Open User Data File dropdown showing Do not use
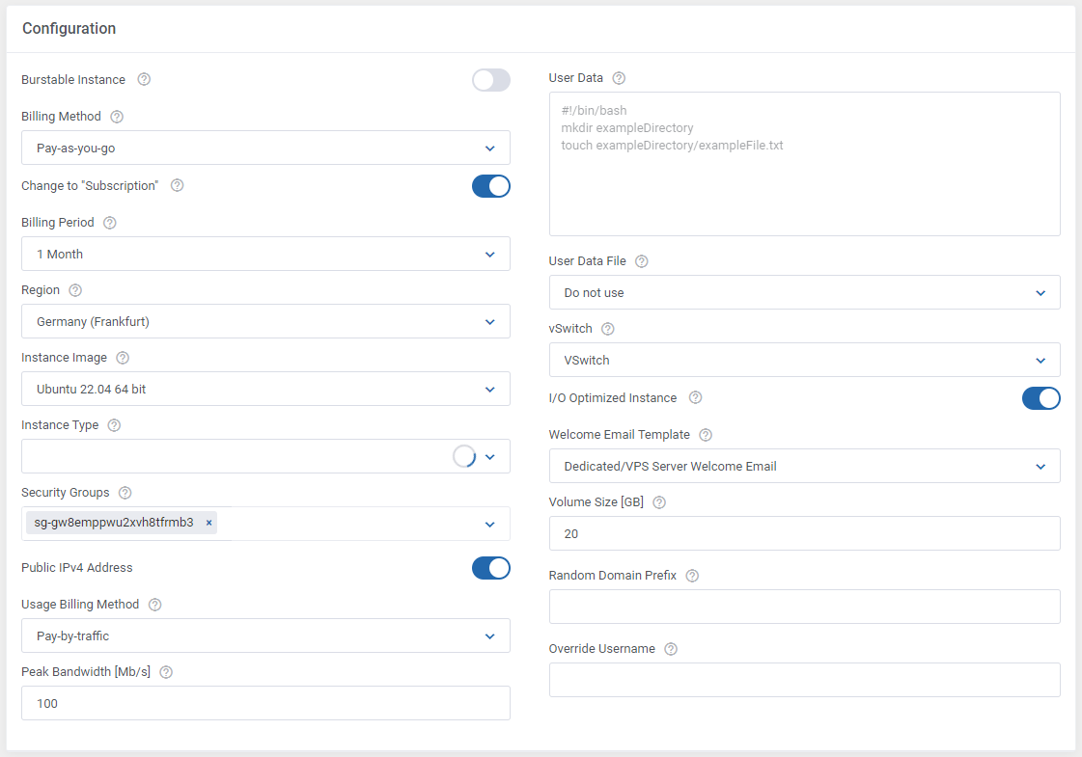 pyautogui.click(x=805, y=293)
